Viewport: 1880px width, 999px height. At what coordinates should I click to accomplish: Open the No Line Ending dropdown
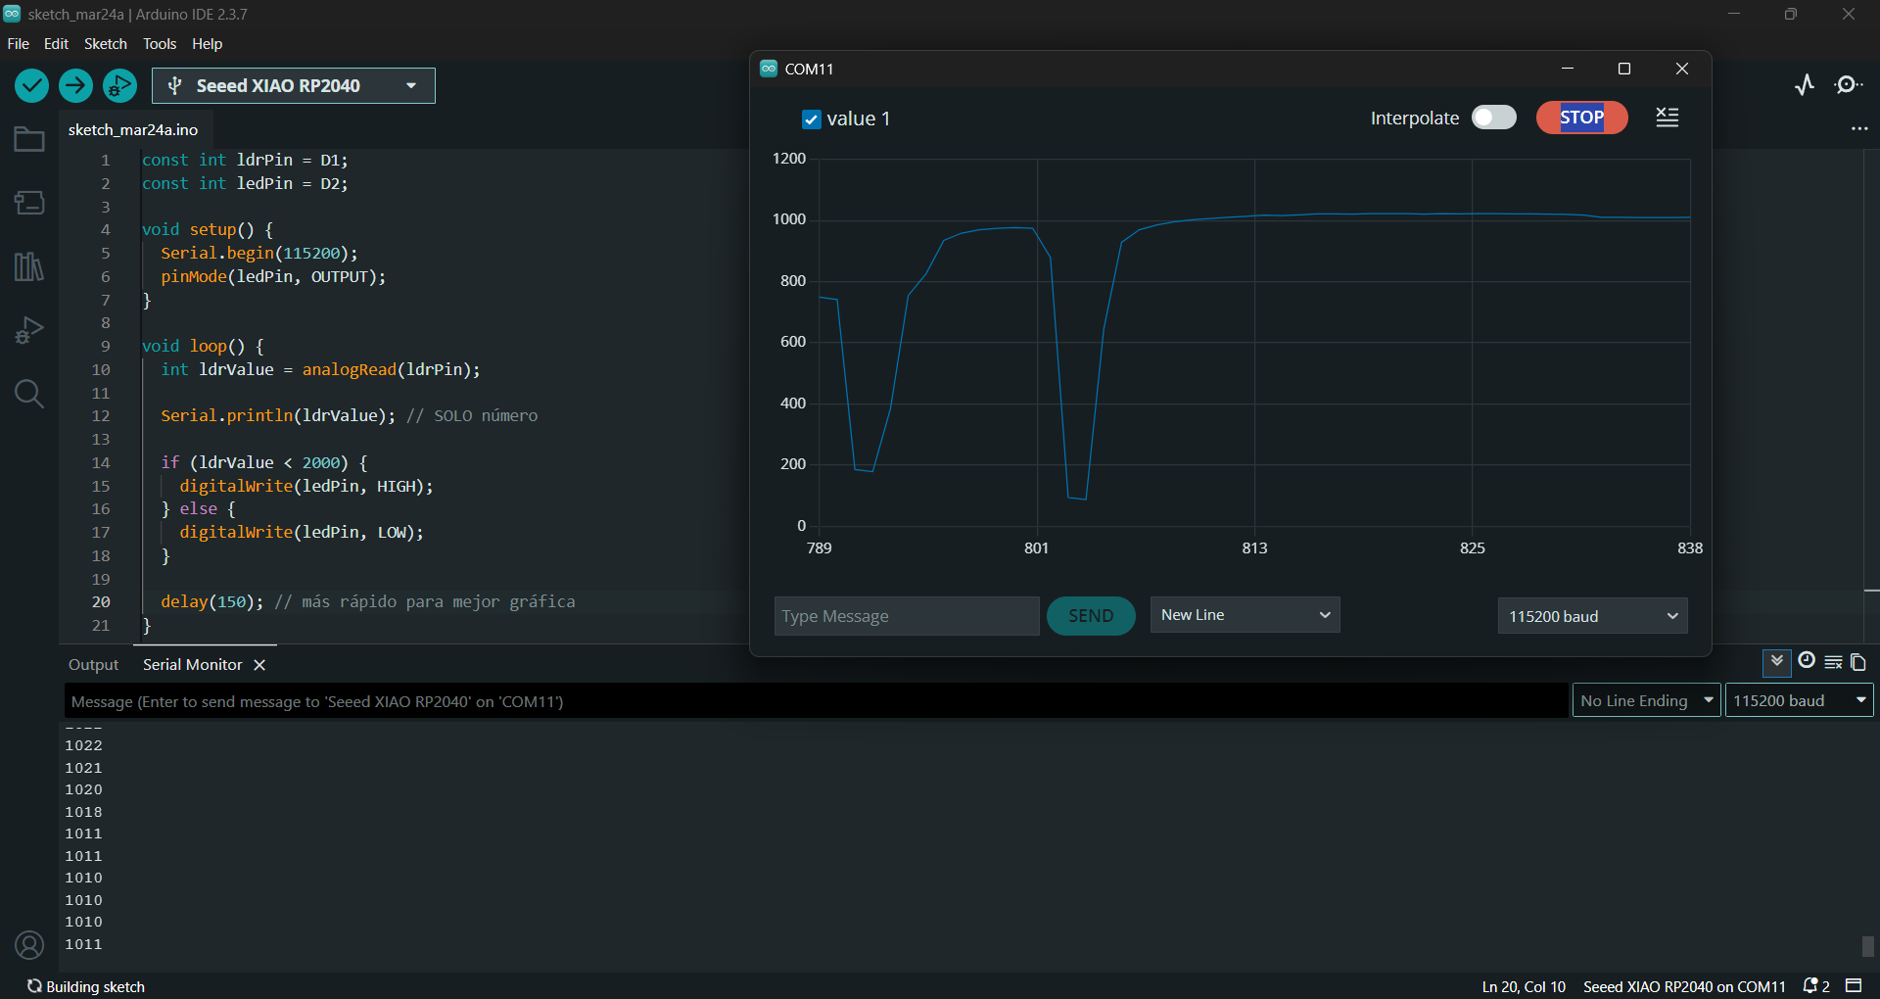coord(1646,700)
